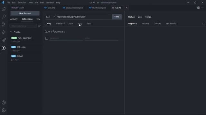The width and height of the screenshot is (206, 115).
Task: Click the Status label in response
Action: tap(131, 17)
